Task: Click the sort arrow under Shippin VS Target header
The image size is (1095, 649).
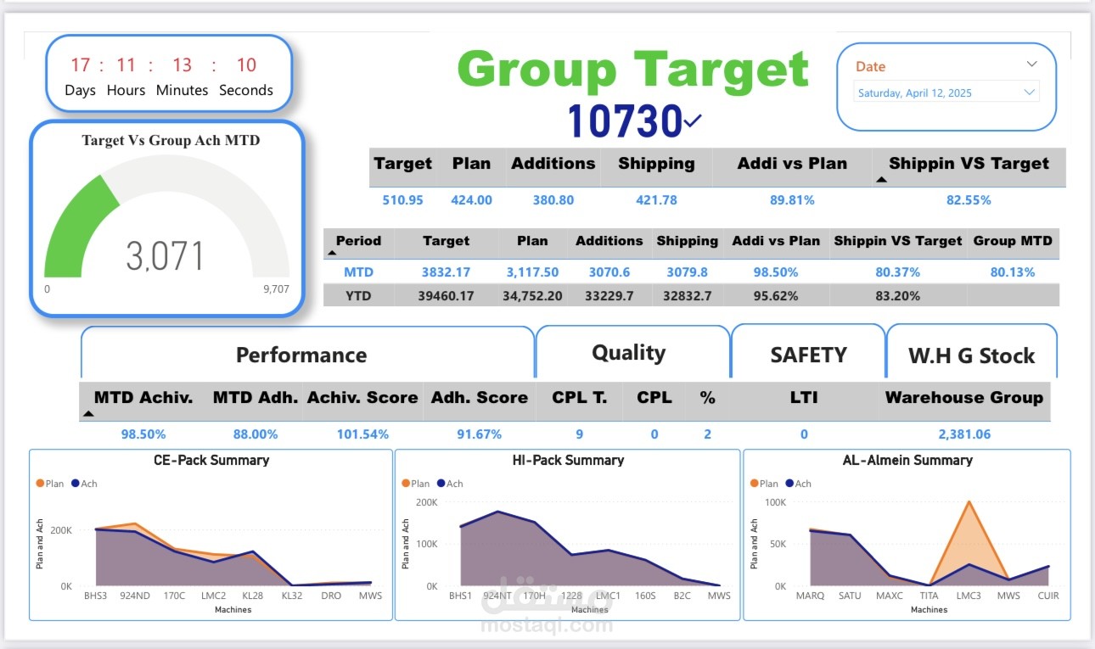Action: point(881,180)
